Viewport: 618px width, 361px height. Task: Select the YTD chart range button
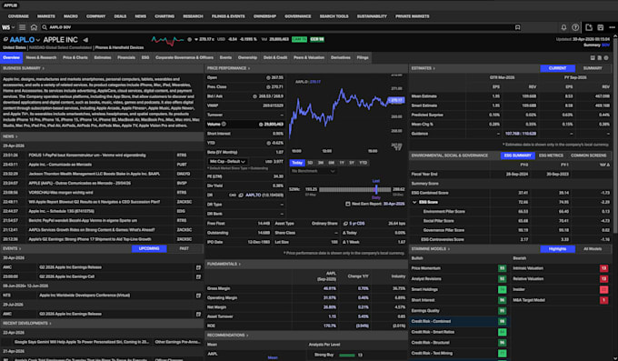363,163
